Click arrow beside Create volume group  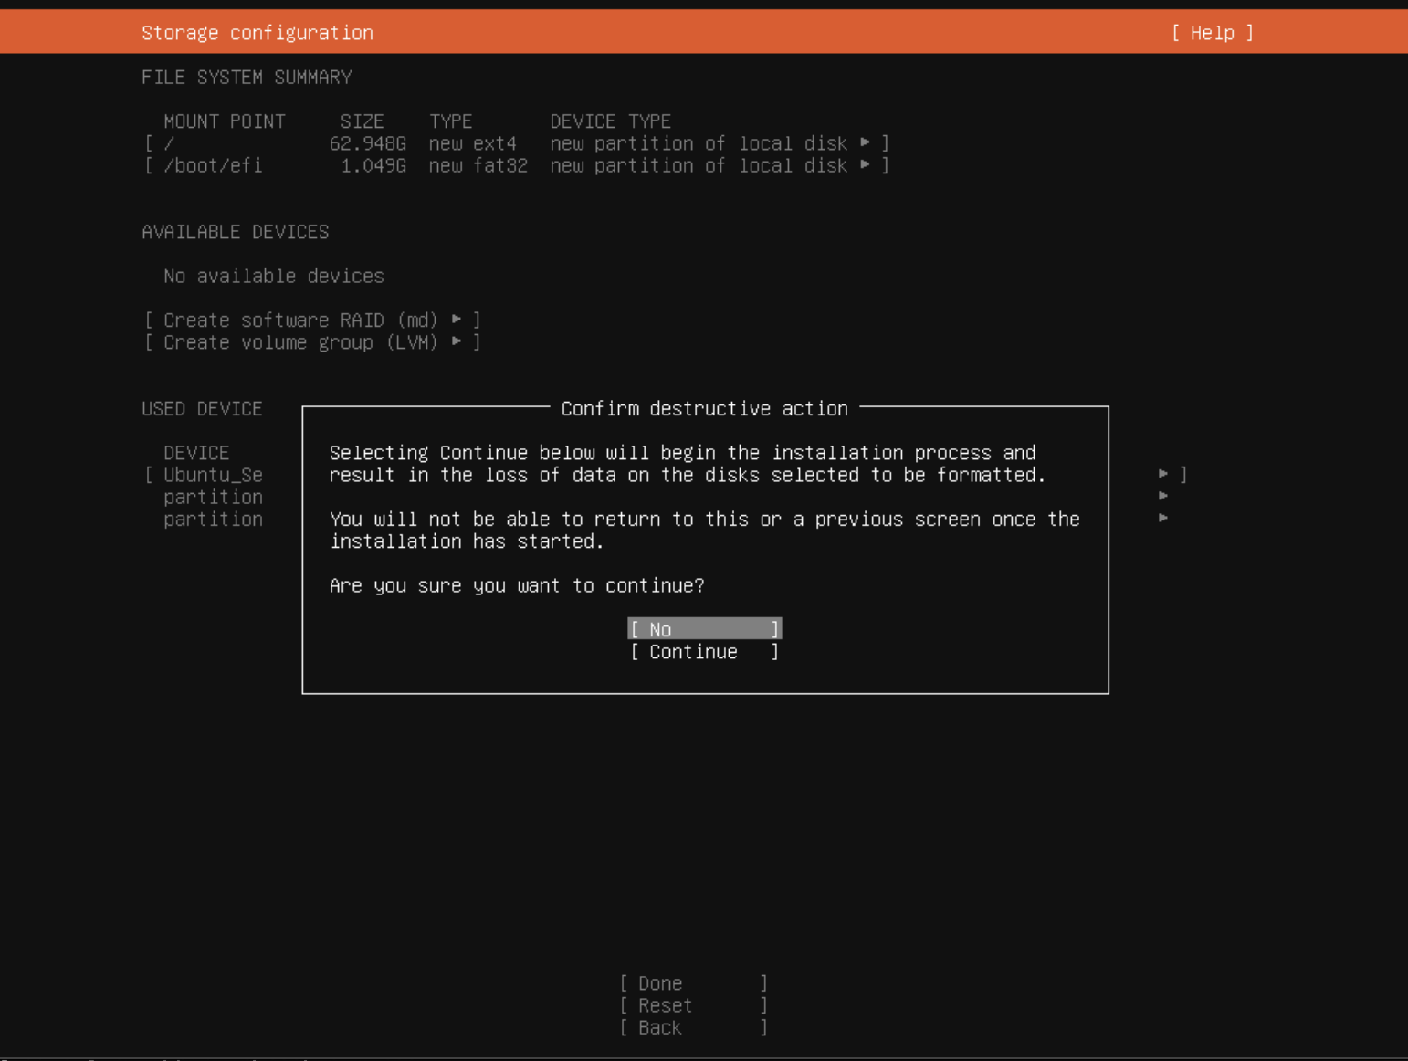(x=457, y=342)
